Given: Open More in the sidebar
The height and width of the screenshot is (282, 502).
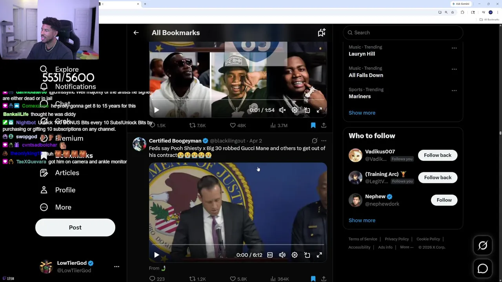Looking at the screenshot, I should tap(55, 207).
